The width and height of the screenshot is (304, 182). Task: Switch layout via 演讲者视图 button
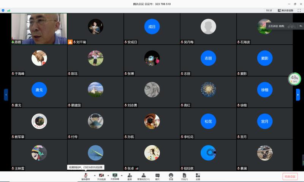(x=285, y=11)
